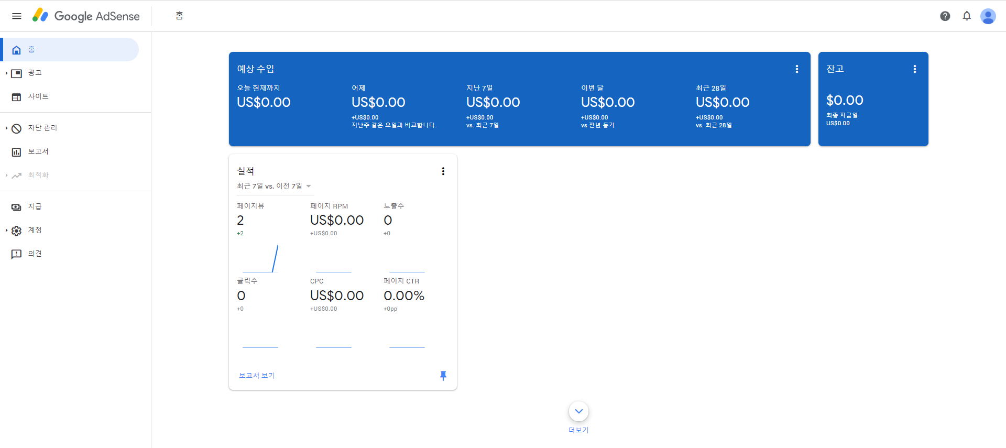
Task: Click the 보고서 chart icon
Action: (x=17, y=152)
